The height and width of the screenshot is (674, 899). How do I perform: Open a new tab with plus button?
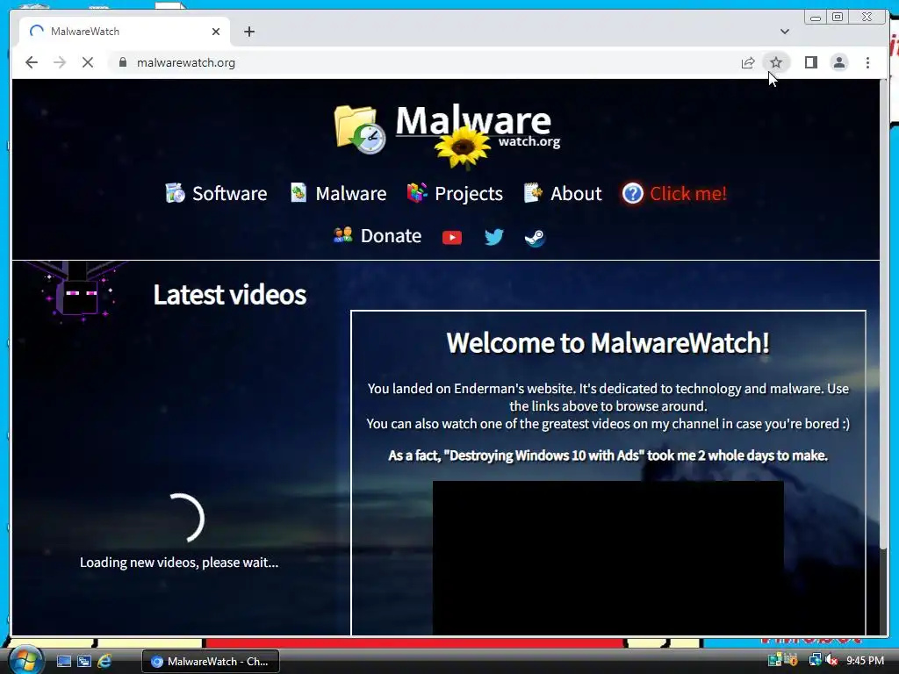248,32
